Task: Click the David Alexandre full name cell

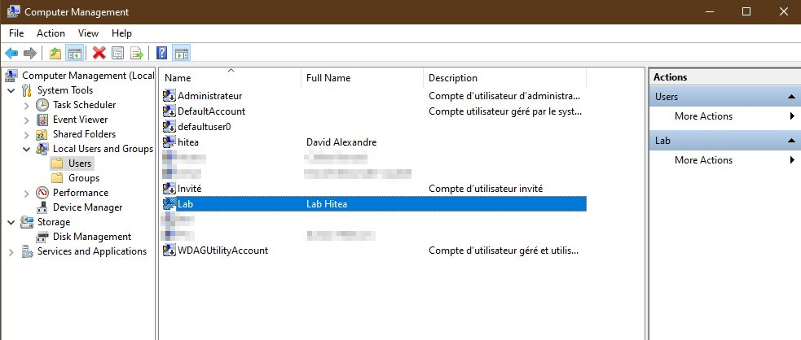Action: click(x=341, y=142)
